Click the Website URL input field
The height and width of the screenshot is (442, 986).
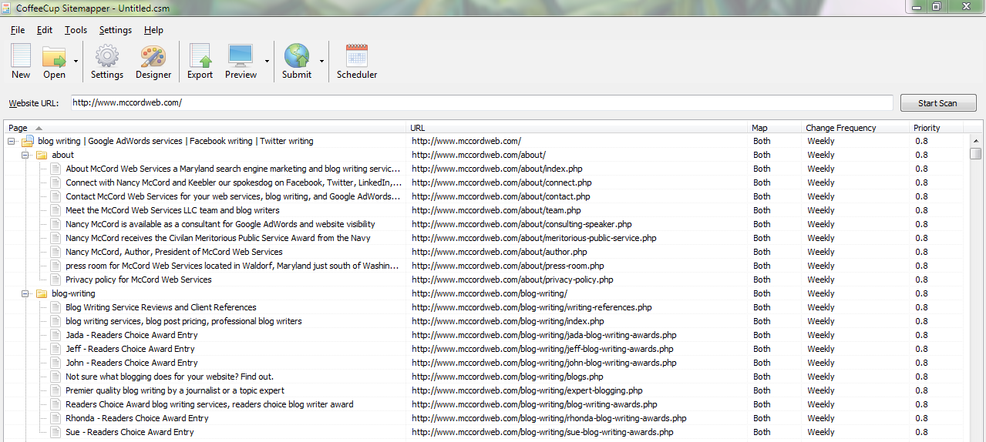(482, 102)
